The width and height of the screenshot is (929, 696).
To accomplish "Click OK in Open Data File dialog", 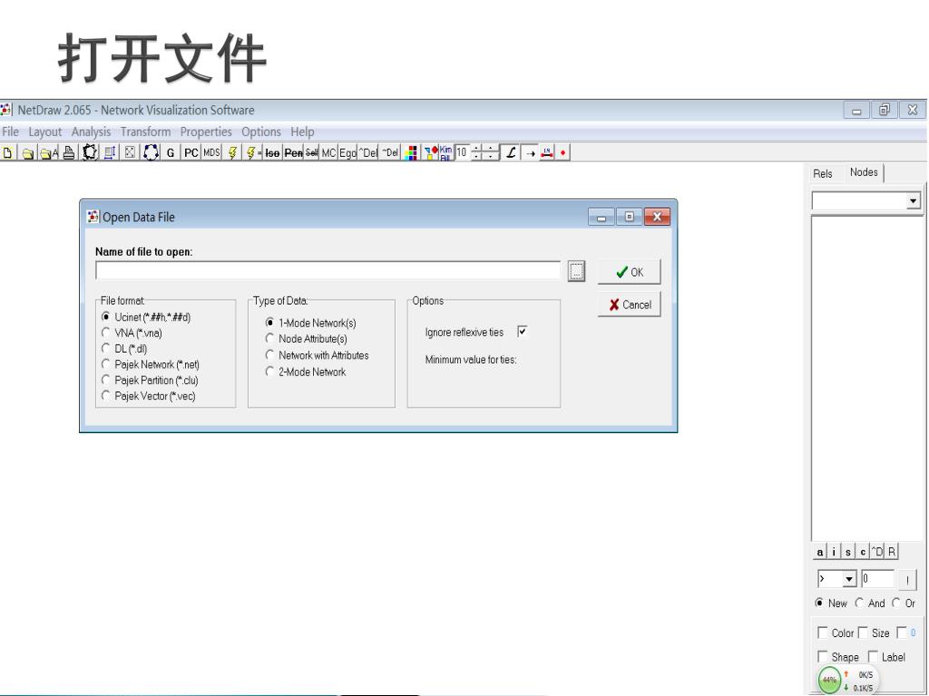I will [x=629, y=272].
